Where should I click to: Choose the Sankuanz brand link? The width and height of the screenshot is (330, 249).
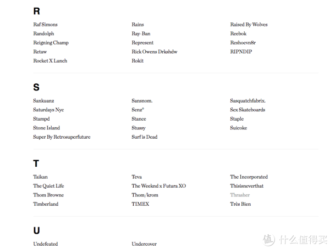[43, 101]
